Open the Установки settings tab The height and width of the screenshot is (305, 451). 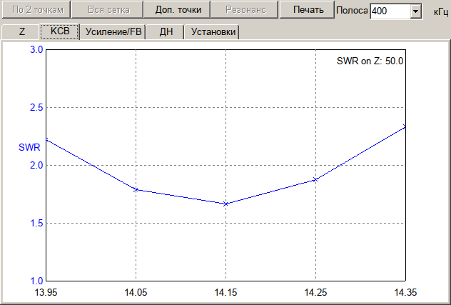[211, 32]
